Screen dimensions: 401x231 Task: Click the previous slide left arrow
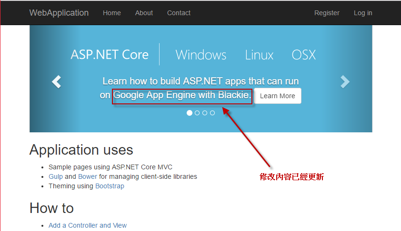coord(57,82)
